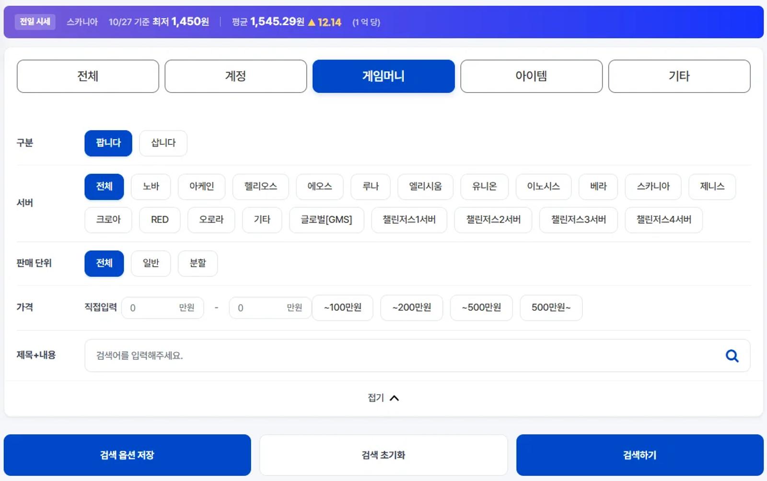
Task: Select 챌린저스4서버
Action: (664, 220)
